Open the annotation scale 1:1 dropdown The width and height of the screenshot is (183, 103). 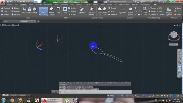click(x=157, y=96)
